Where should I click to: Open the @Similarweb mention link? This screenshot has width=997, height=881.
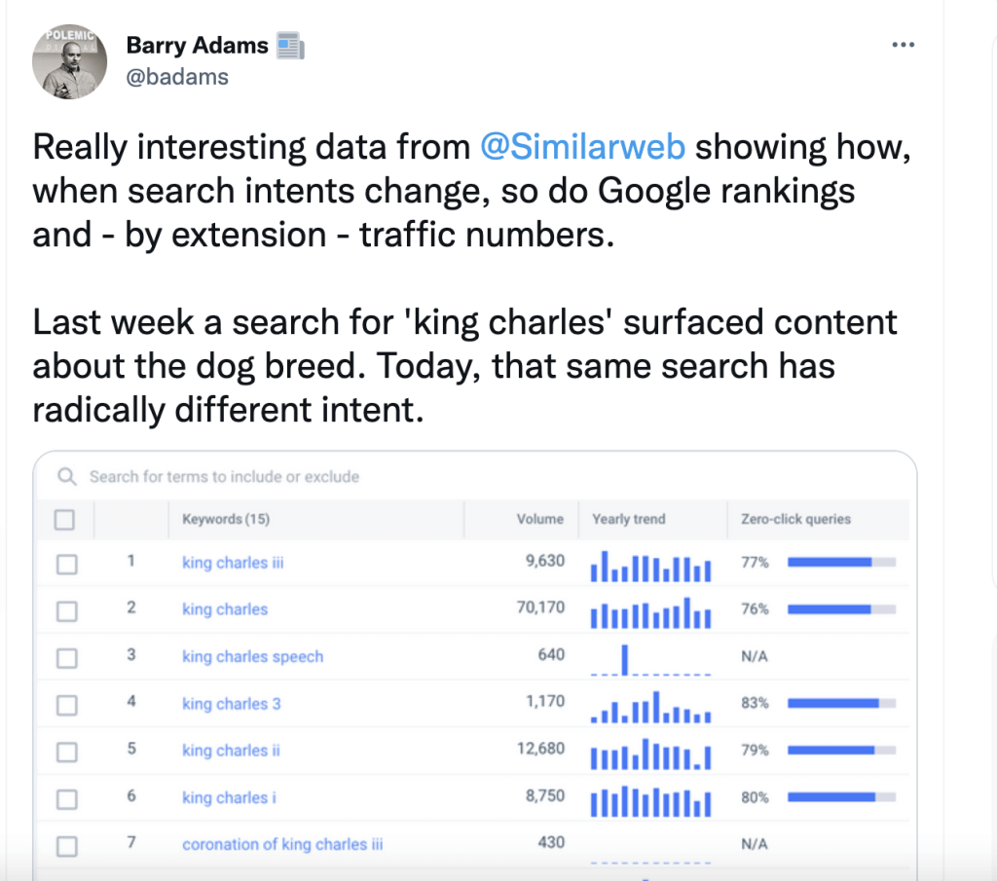(582, 147)
